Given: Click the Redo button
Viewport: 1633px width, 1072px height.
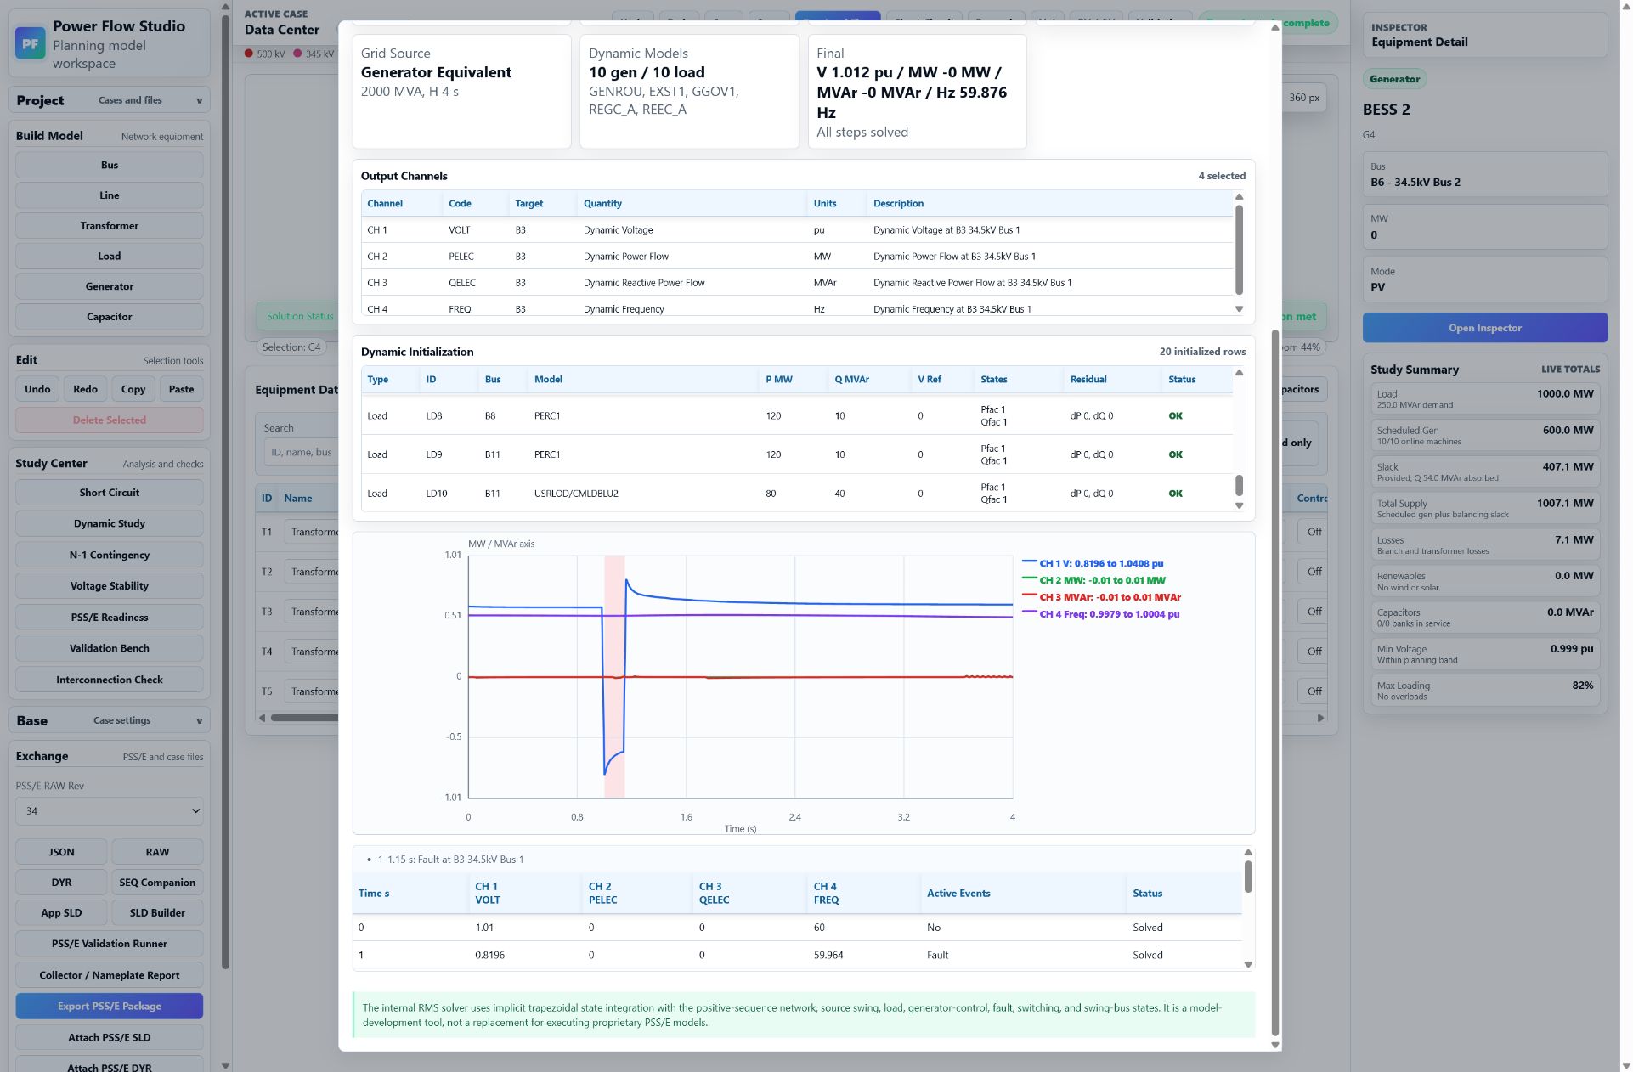Looking at the screenshot, I should pyautogui.click(x=85, y=389).
